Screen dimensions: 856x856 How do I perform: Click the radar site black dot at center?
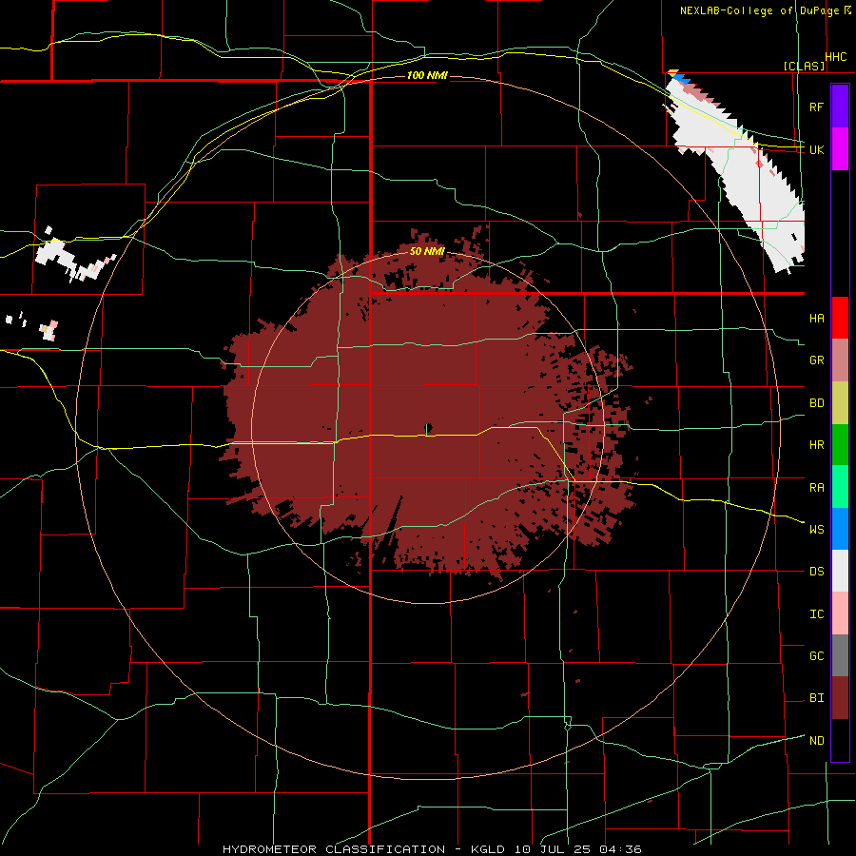point(428,427)
